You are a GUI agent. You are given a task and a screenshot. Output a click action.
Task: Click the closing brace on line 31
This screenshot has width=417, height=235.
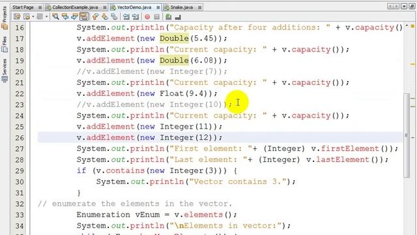click(x=79, y=193)
